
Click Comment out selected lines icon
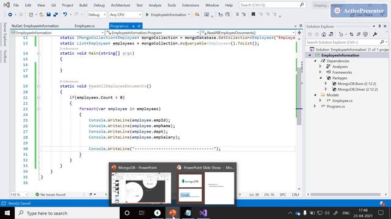point(237,15)
